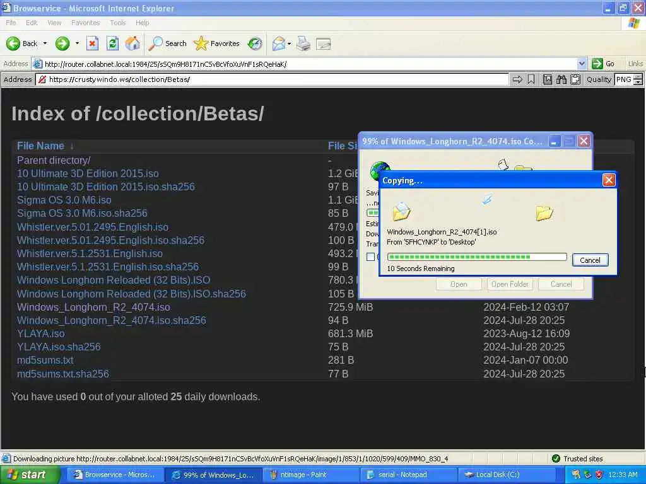
Task: Click the Browservice bookmark ribbon icon
Action: tap(531, 79)
